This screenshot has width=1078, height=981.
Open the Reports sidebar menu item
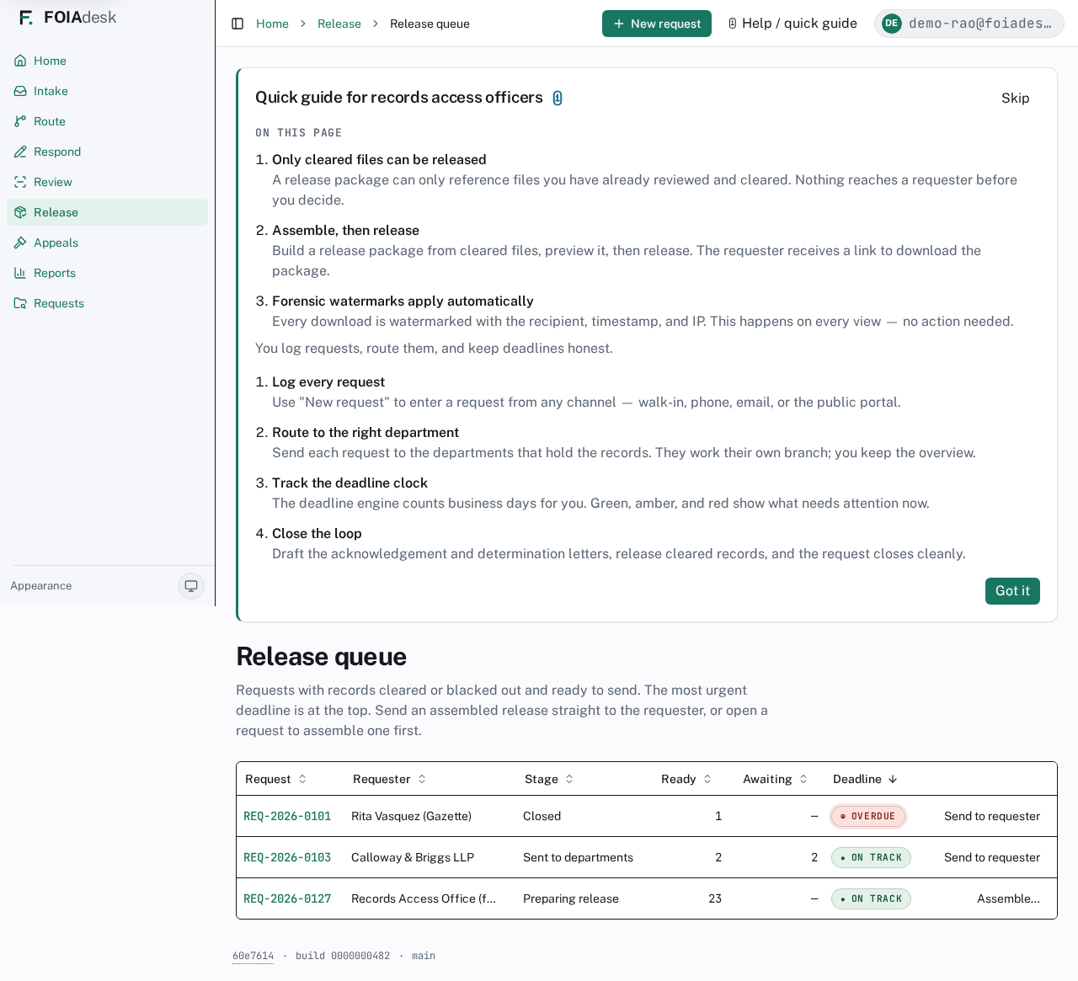click(107, 273)
